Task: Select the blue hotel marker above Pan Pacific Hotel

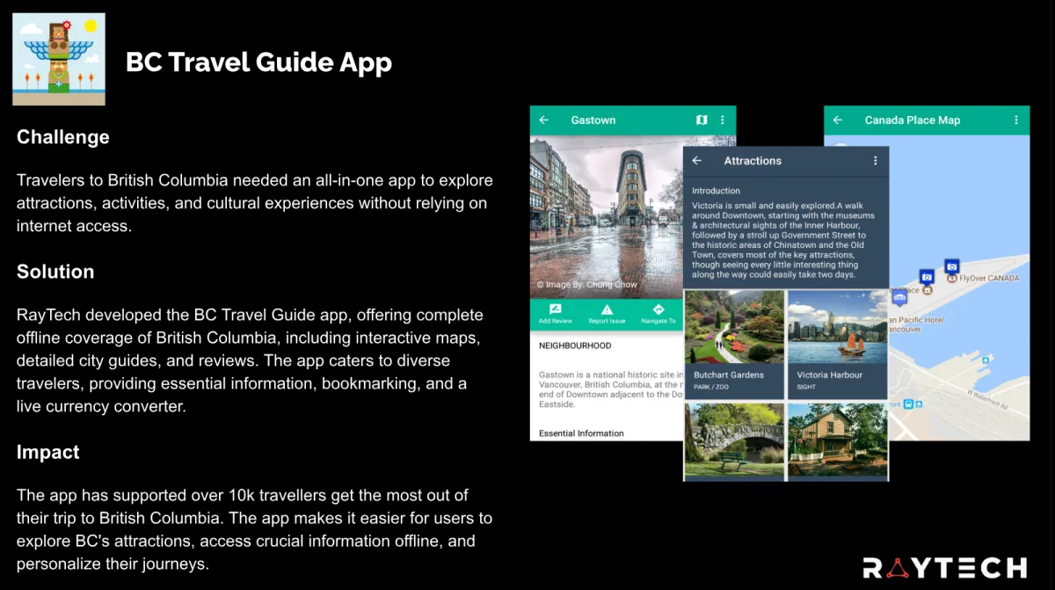Action: (x=898, y=299)
